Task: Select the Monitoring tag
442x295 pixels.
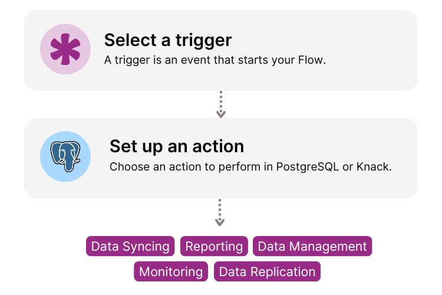Action: (x=171, y=271)
